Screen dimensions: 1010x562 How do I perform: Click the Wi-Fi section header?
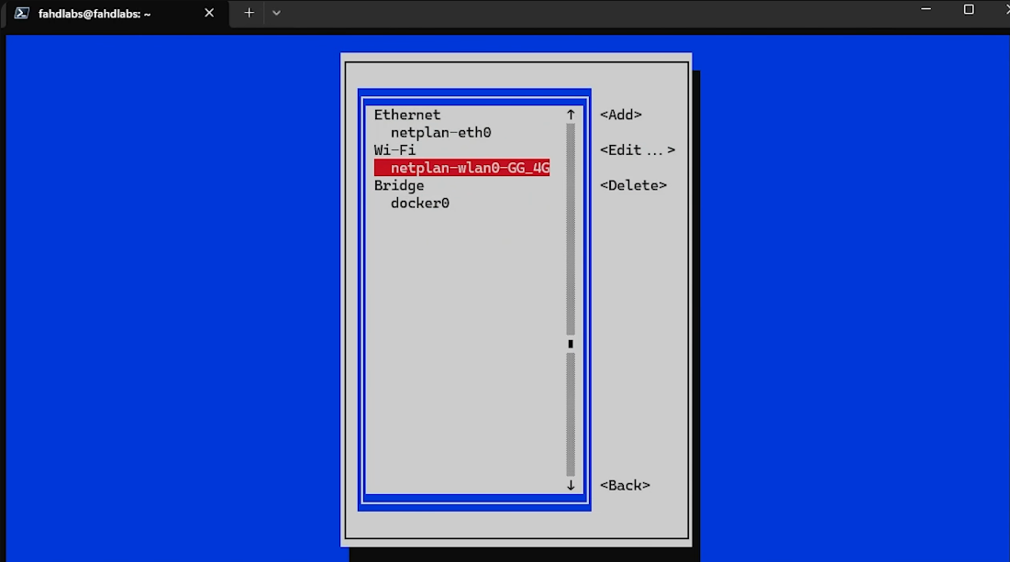(394, 149)
